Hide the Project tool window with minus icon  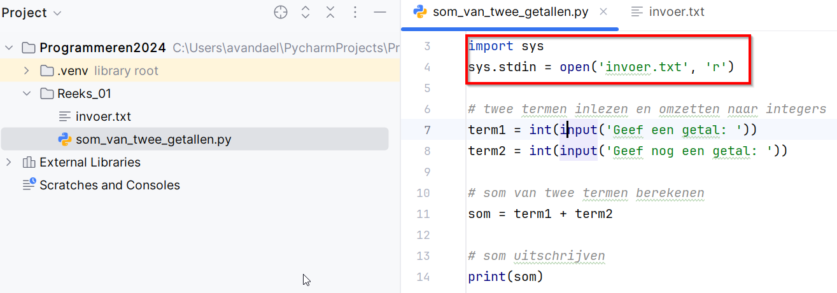(380, 12)
